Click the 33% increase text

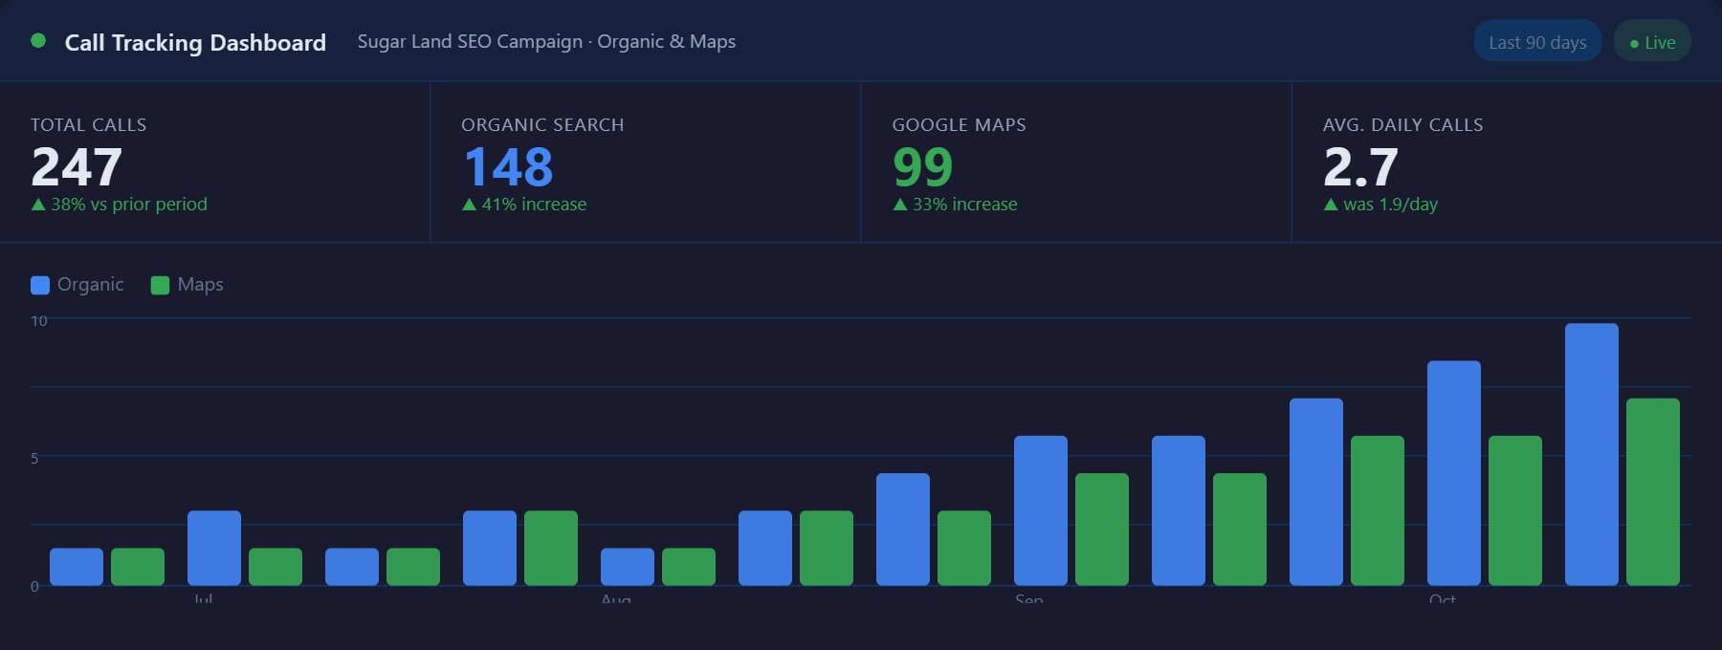pos(964,205)
